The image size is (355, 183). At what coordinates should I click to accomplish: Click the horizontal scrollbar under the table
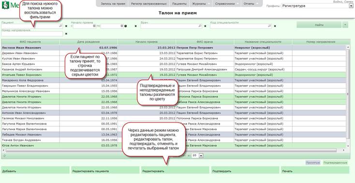tap(171, 151)
